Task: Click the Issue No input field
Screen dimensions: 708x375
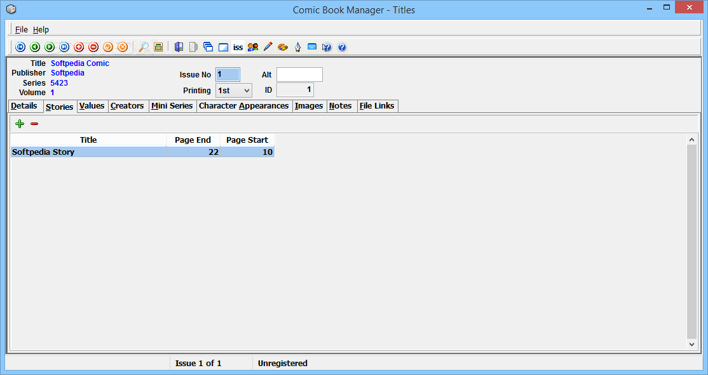Action: point(228,74)
